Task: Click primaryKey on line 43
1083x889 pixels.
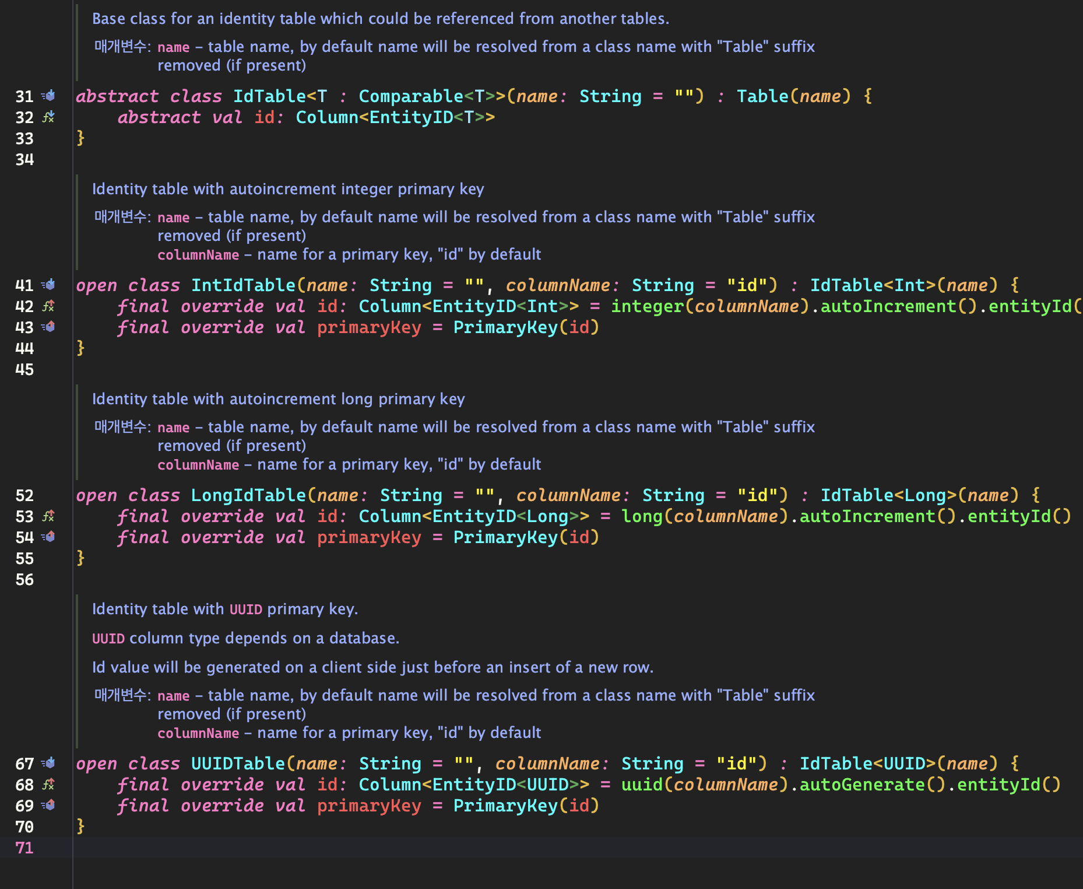Action: 369,327
